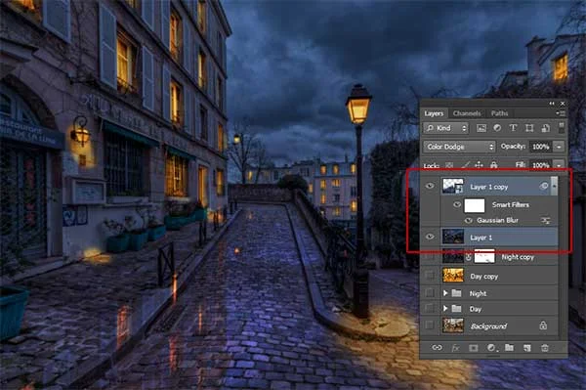Show the Background layer
Viewport: 586px width, 390px height.
pyautogui.click(x=430, y=325)
